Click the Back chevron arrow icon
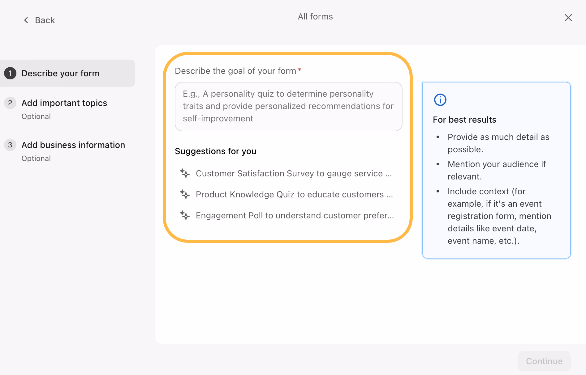The width and height of the screenshot is (586, 375). pyautogui.click(x=26, y=20)
